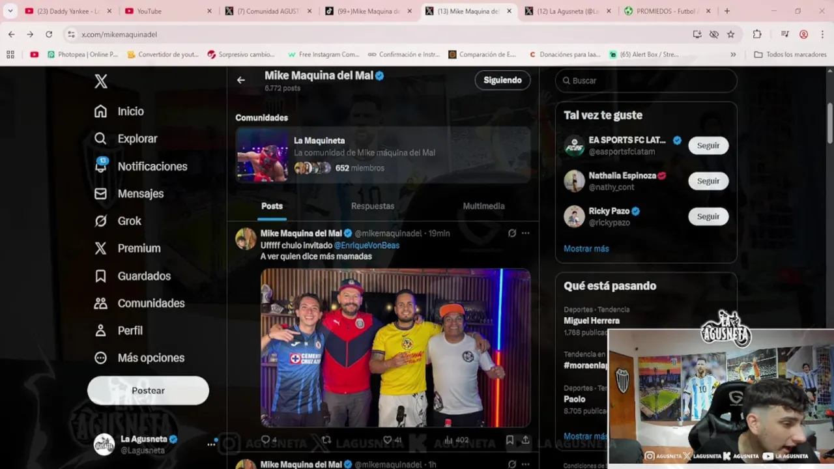Bookmark the first post
Viewport: 834px width, 469px height.
(x=510, y=440)
